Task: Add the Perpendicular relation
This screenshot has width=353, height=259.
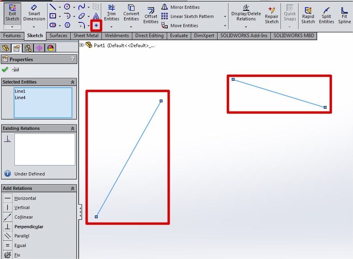Action: coord(29,227)
